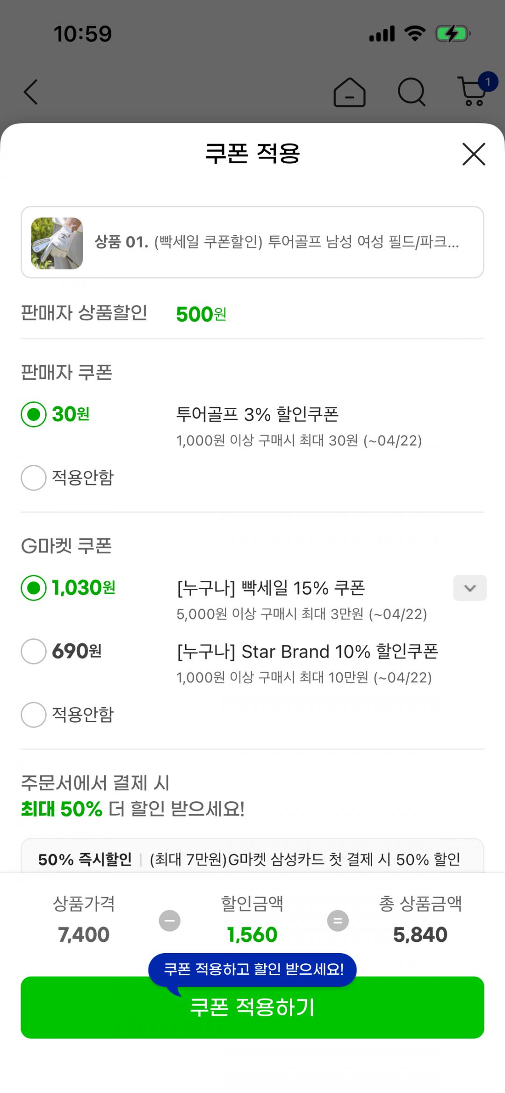Open search with magnifier icon
The image size is (505, 1093).
click(411, 92)
